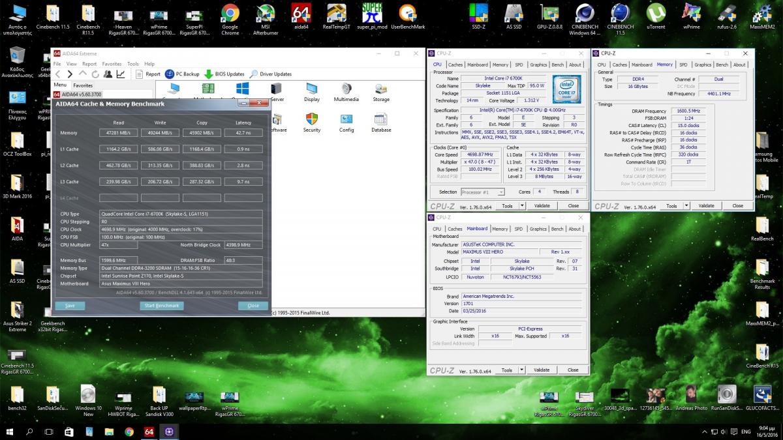
Task: Select the uTorrent desktop icon
Action: tap(656, 16)
